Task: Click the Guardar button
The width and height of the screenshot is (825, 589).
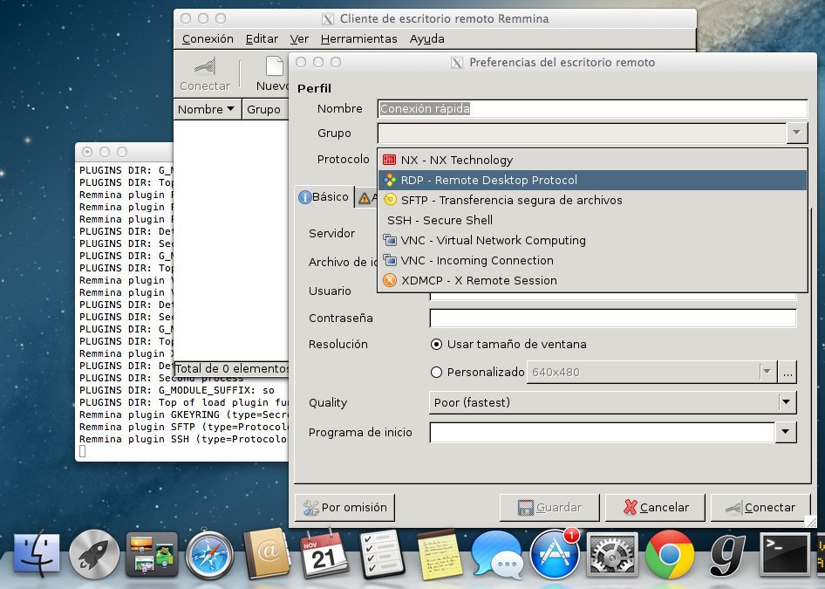Action: pos(549,508)
